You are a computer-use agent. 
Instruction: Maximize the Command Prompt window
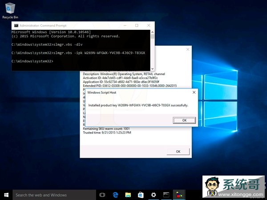tap(137, 25)
